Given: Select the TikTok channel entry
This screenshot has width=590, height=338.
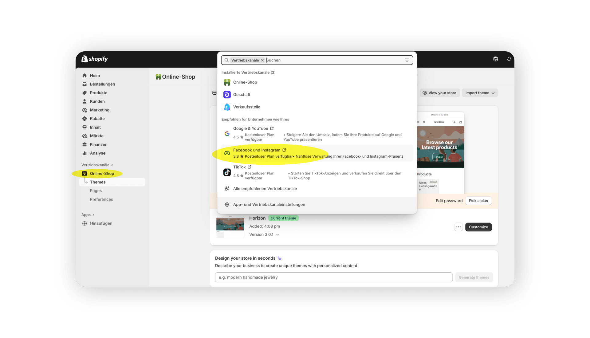Looking at the screenshot, I should [239, 167].
